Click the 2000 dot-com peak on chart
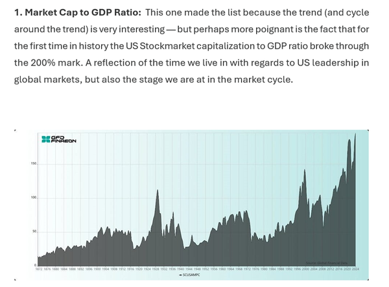Viewport: 389px width, 287px height. coord(305,170)
